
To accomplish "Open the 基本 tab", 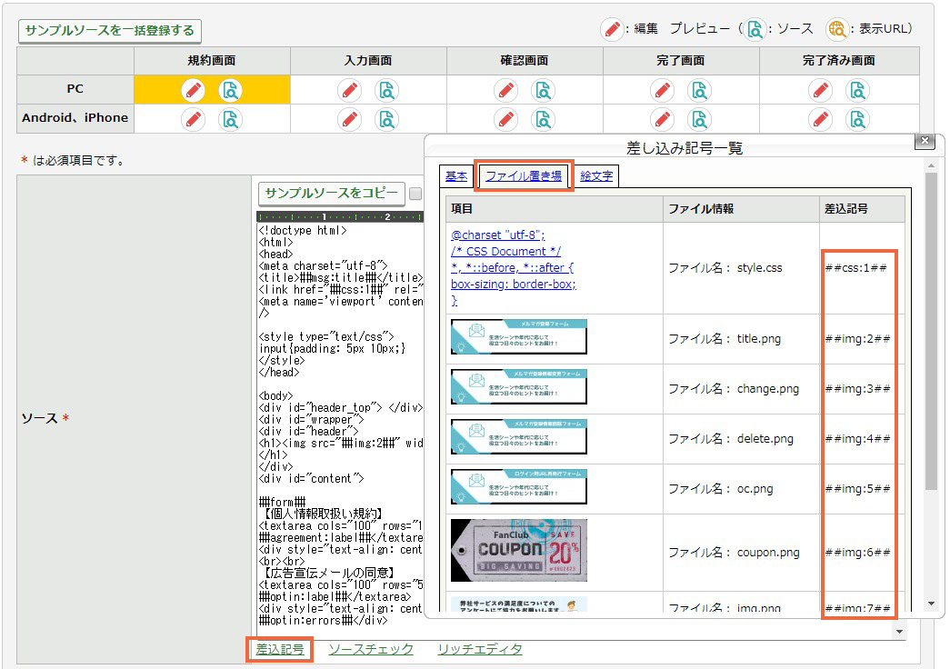I will 456,175.
